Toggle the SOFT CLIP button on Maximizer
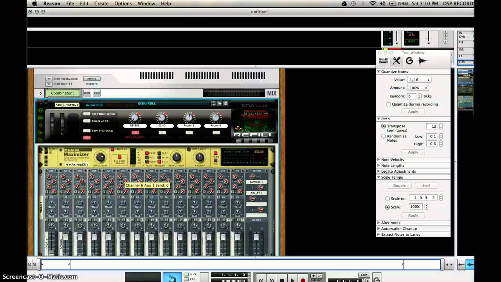This screenshot has width=501, height=282. pyautogui.click(x=189, y=149)
